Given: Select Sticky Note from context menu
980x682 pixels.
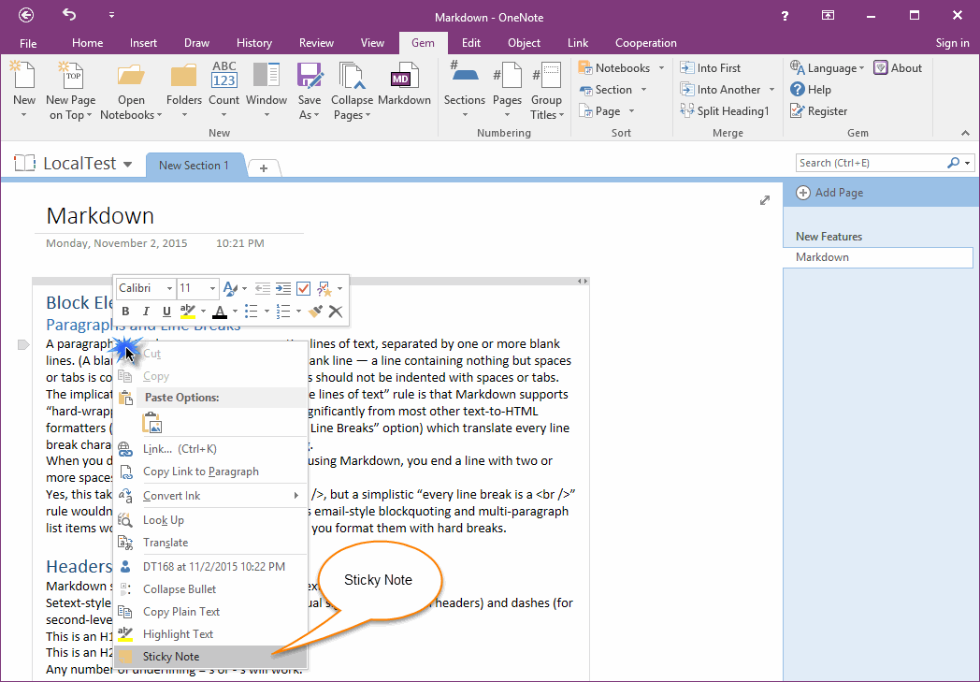Looking at the screenshot, I should (171, 657).
